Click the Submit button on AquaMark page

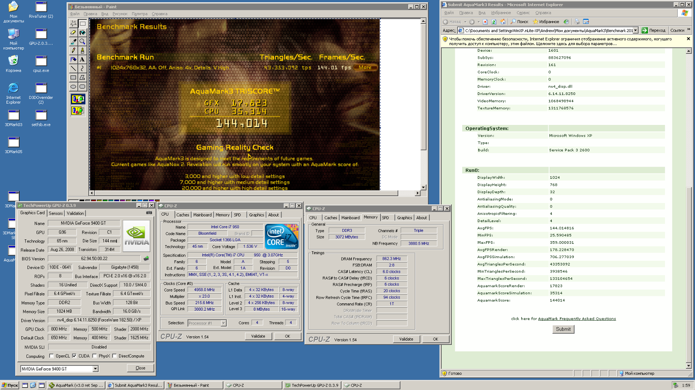tap(563, 329)
